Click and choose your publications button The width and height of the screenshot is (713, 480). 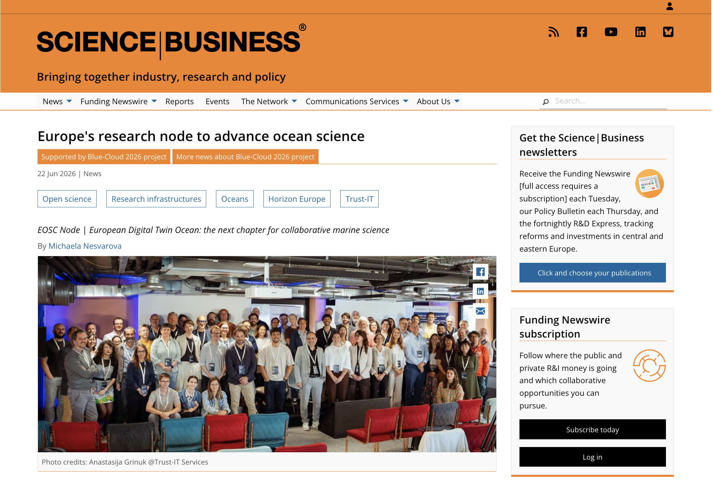coord(593,273)
